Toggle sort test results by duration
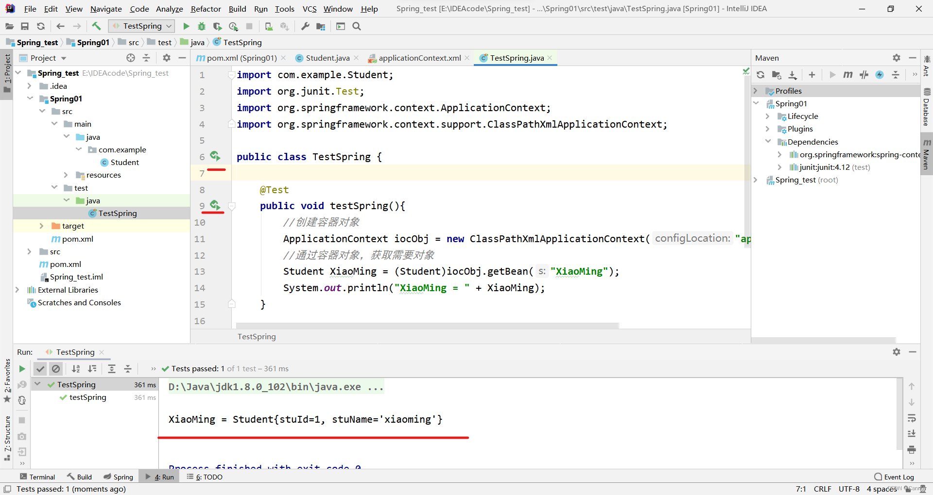933x495 pixels. [92, 369]
